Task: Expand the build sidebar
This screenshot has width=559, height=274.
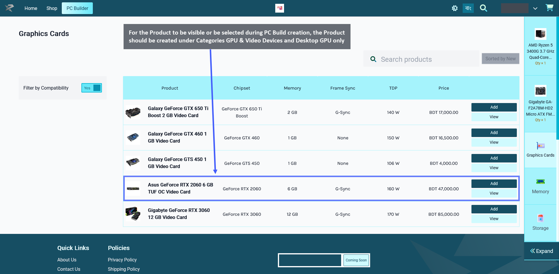Action: [x=541, y=251]
